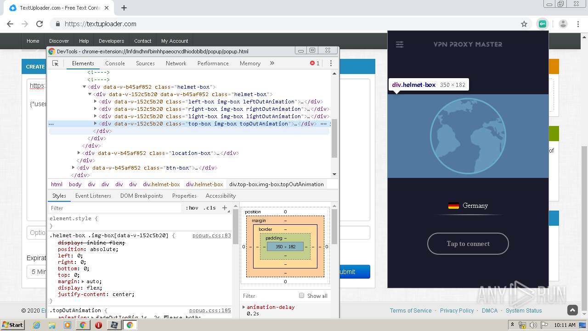This screenshot has width=588, height=331.
Task: Click the volume icon in the system tray
Action: [x=533, y=325]
